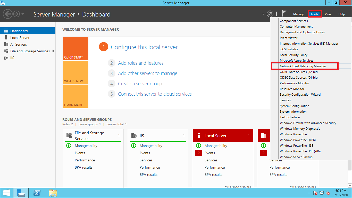352x198 pixels.
Task: Click the volume icon in system tray
Action: click(328, 193)
